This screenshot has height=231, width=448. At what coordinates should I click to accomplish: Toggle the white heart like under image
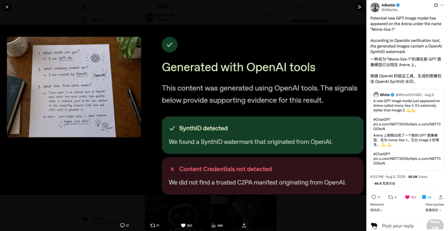point(183,225)
